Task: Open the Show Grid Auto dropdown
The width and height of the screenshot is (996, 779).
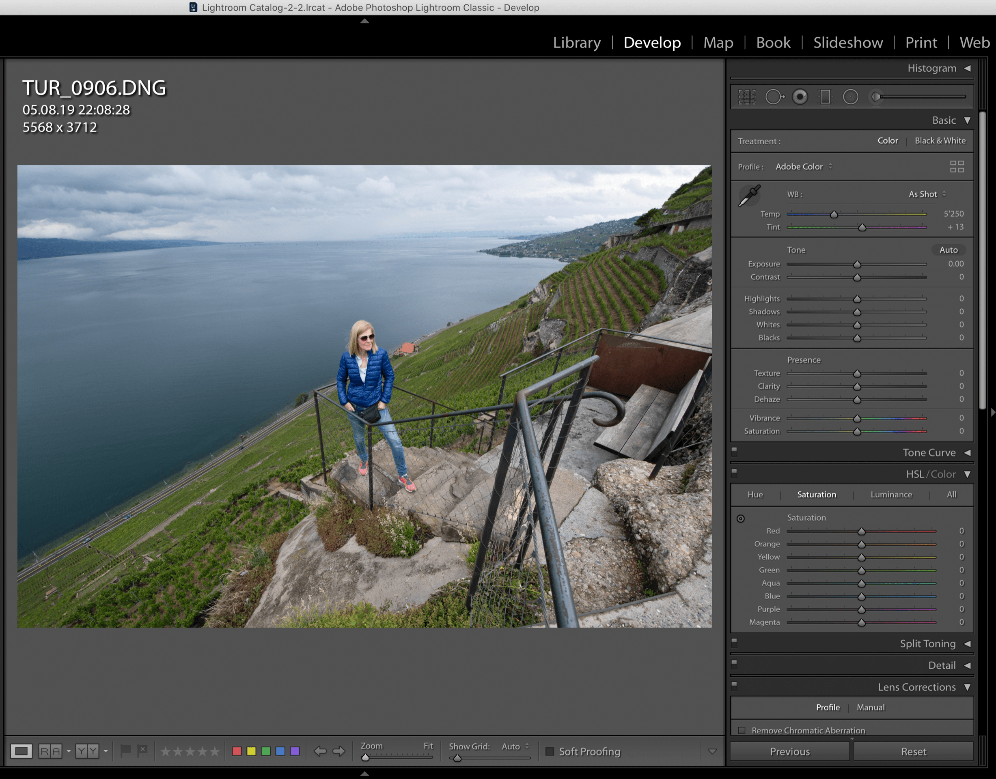Action: [515, 746]
